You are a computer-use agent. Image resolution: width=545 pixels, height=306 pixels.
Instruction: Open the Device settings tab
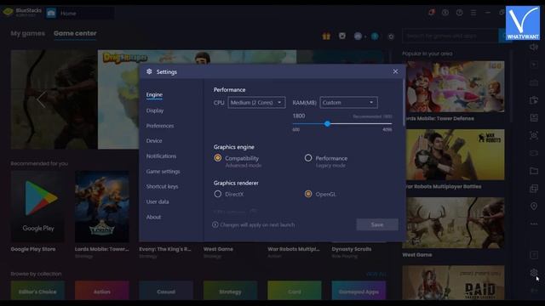coord(154,141)
